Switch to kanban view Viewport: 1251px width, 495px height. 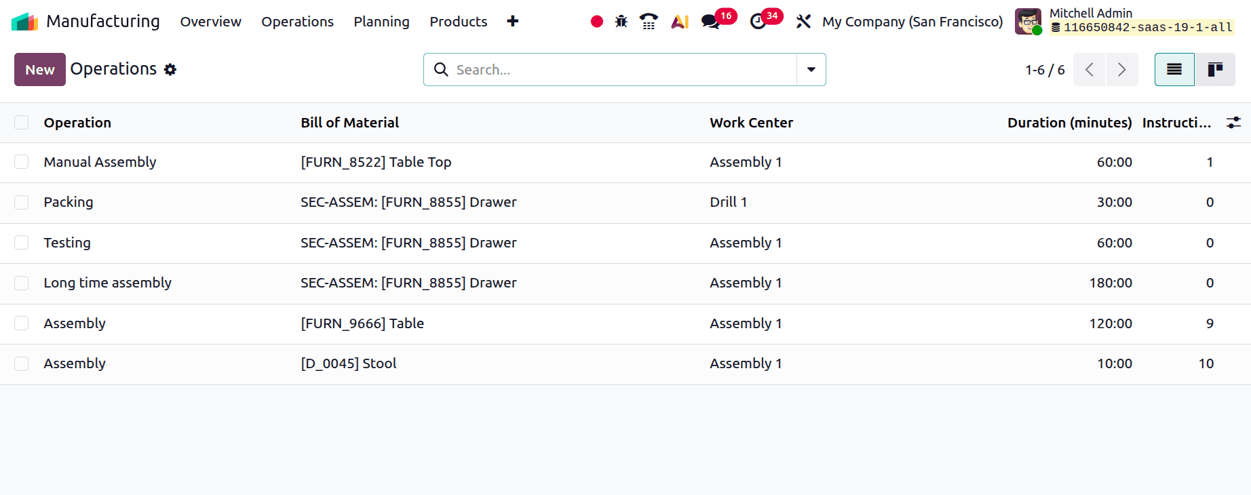pos(1215,69)
